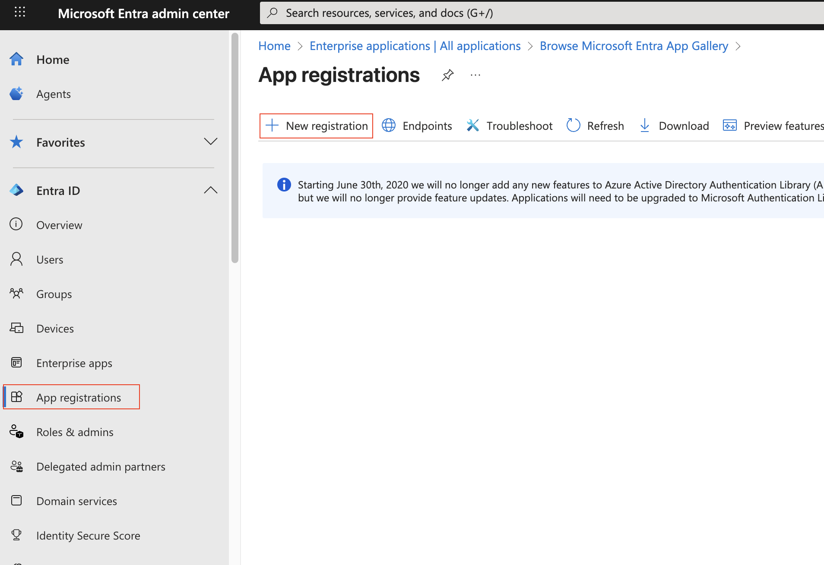
Task: Click the Troubleshoot tools icon
Action: pyautogui.click(x=473, y=126)
